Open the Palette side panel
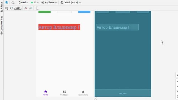The image size is (178, 100). tap(2, 7)
